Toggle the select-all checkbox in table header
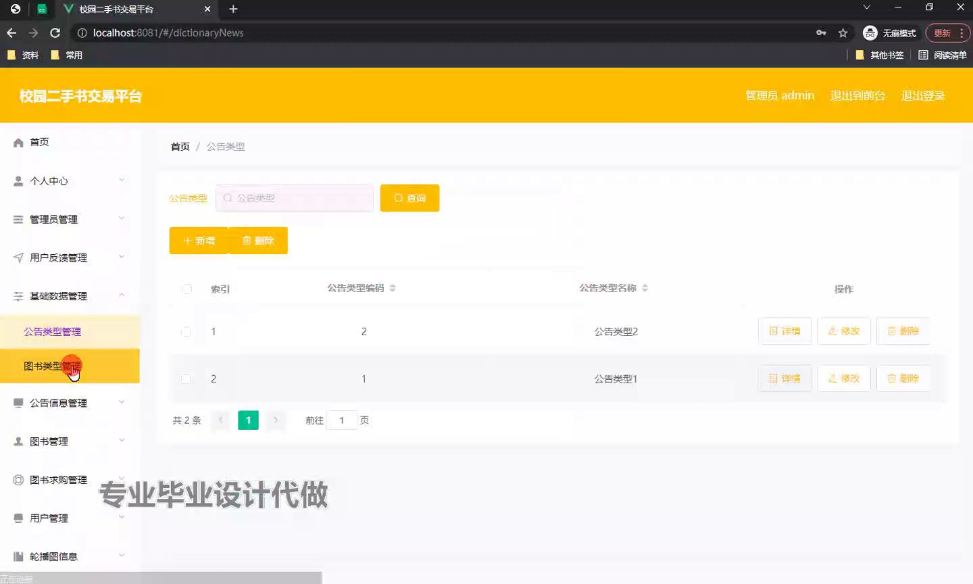Viewport: 973px width, 584px height. click(x=187, y=289)
